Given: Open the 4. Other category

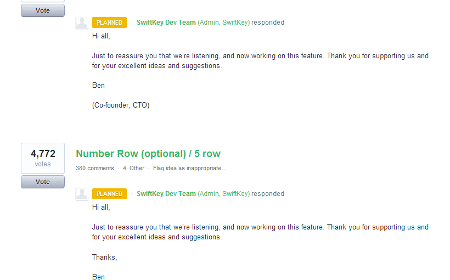Looking at the screenshot, I should tap(133, 169).
